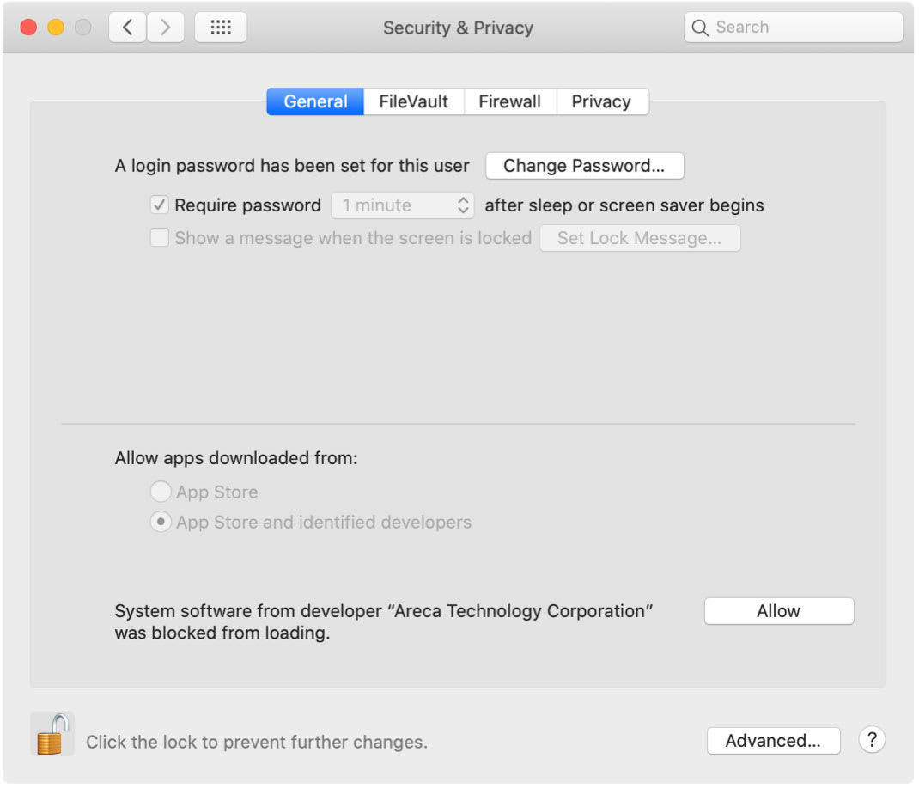Click the lock icon to prevent changes
Image resolution: width=919 pixels, height=789 pixels.
pyautogui.click(x=52, y=735)
